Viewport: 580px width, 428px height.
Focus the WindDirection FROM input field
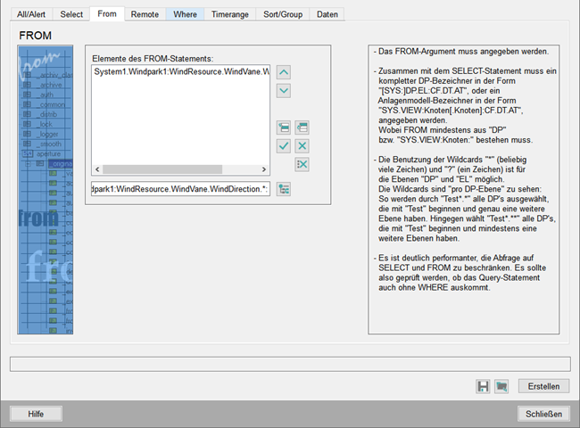coord(179,189)
